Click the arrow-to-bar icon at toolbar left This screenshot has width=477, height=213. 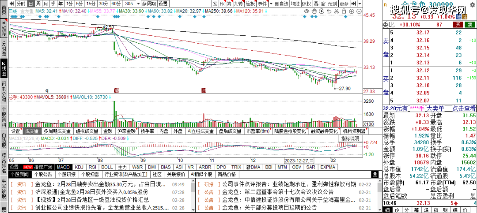[x=12, y=4]
